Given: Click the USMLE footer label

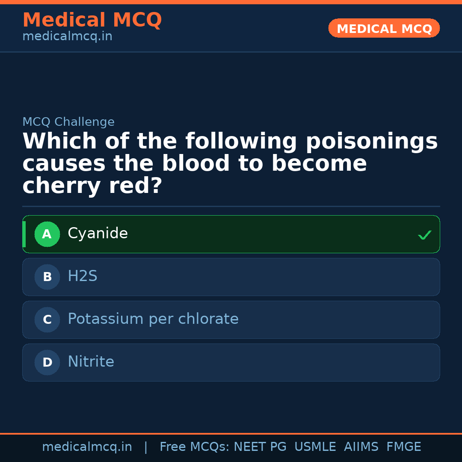Looking at the screenshot, I should 315,446.
